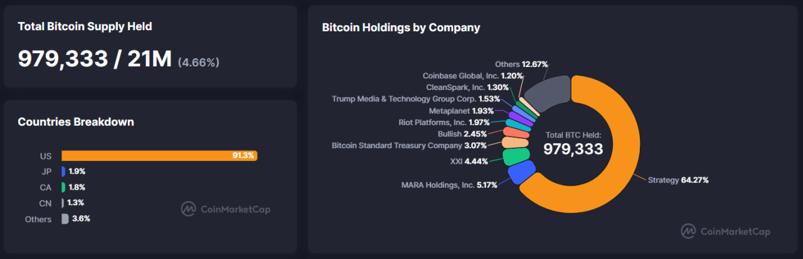Click the Strategy 64.27% label
The image size is (803, 259).
tap(678, 180)
